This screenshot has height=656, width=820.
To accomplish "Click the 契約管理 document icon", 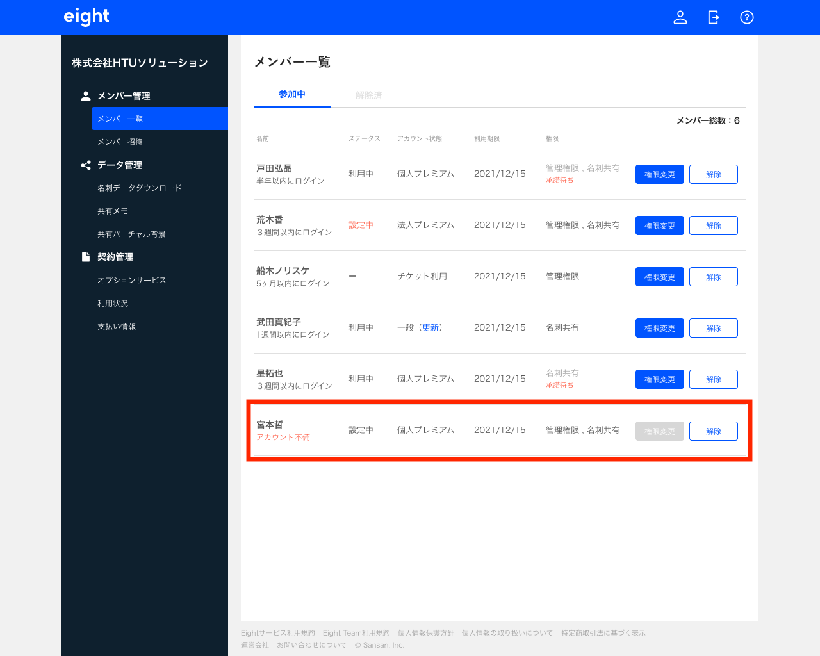I will [86, 257].
